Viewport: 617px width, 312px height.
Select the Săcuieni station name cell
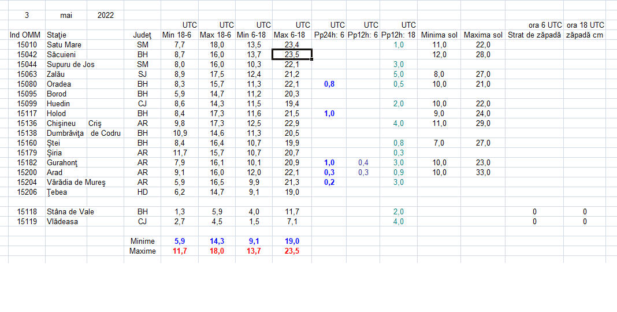(x=66, y=55)
